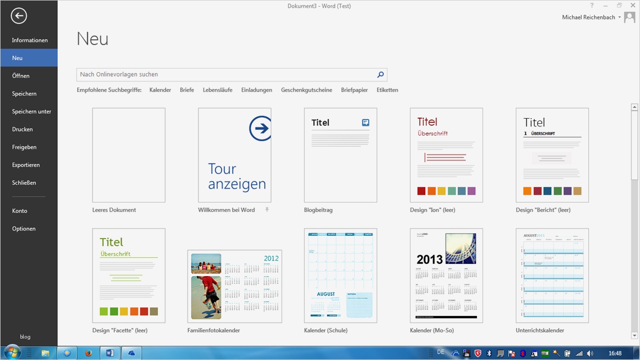
Task: Click the user avatar next to Michael Reichenbach
Action: click(x=629, y=17)
